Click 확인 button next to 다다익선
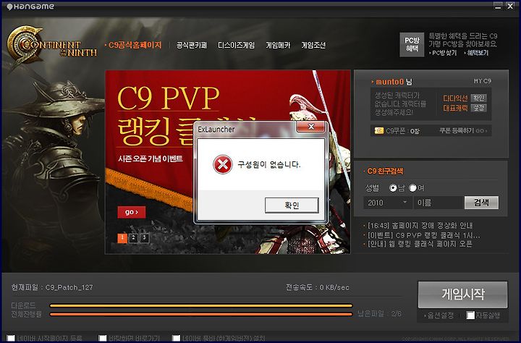The width and height of the screenshot is (521, 343). (478, 98)
